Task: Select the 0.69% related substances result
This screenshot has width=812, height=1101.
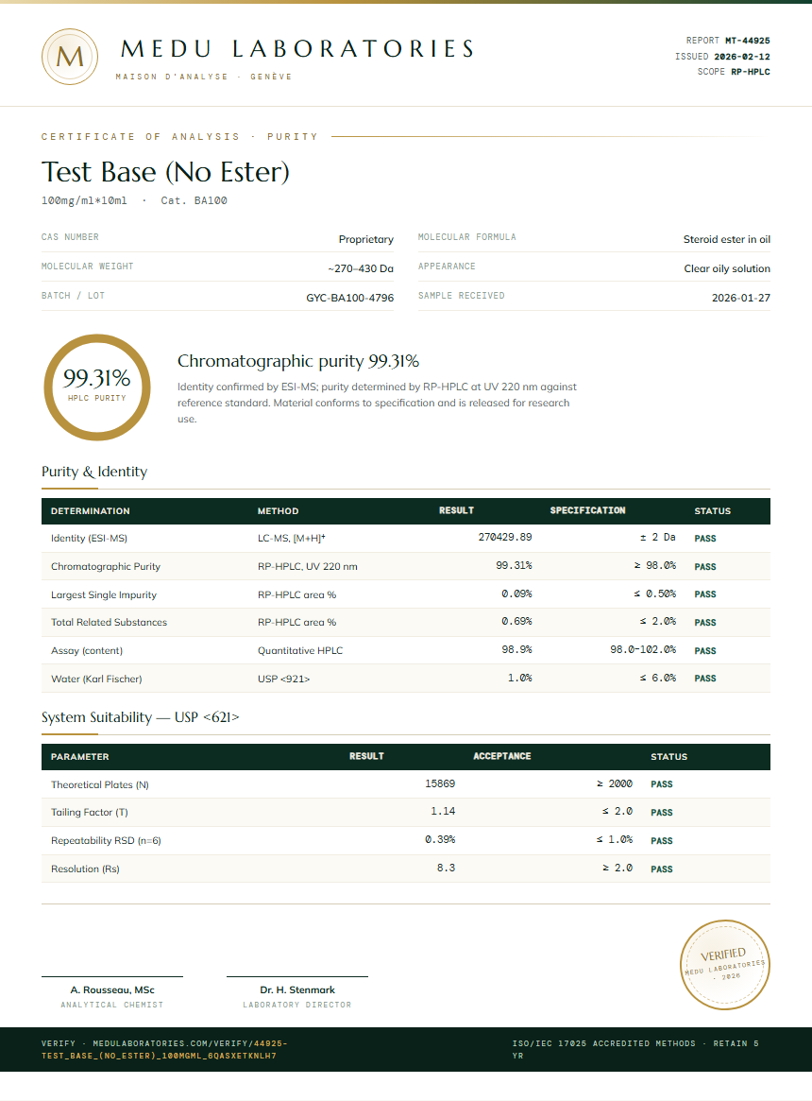Action: click(x=516, y=622)
